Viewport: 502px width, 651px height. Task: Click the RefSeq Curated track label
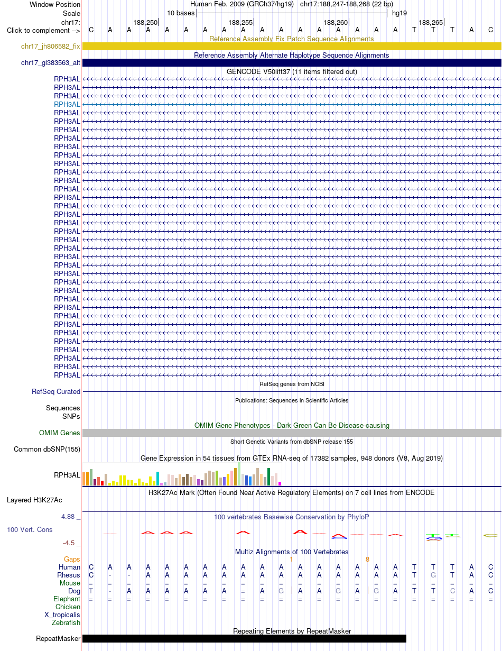pos(56,392)
